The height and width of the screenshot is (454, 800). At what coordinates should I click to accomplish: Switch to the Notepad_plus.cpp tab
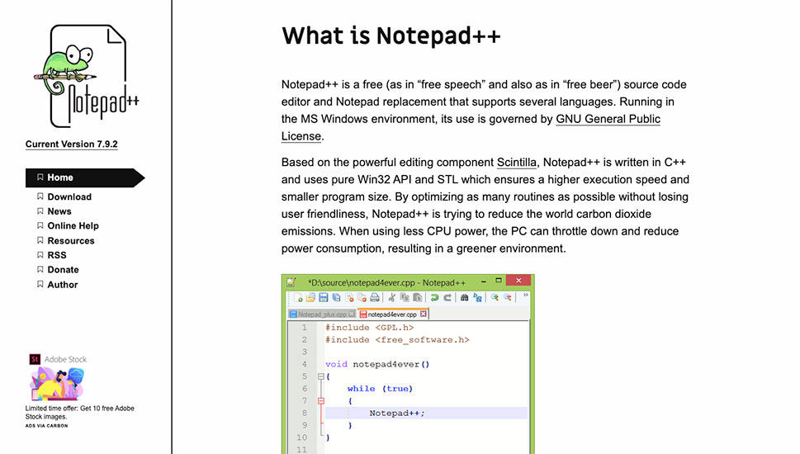coord(321,314)
